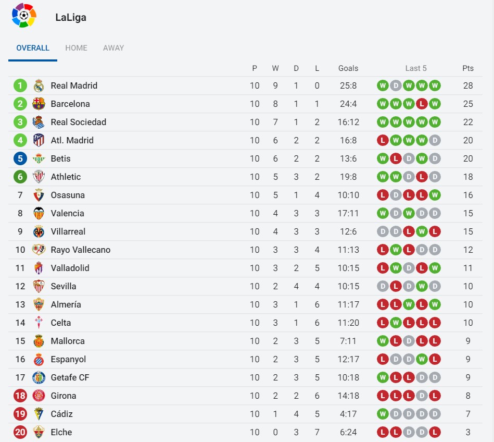Click the Real Madrid club crest
Image resolution: width=494 pixels, height=442 pixels.
point(39,85)
